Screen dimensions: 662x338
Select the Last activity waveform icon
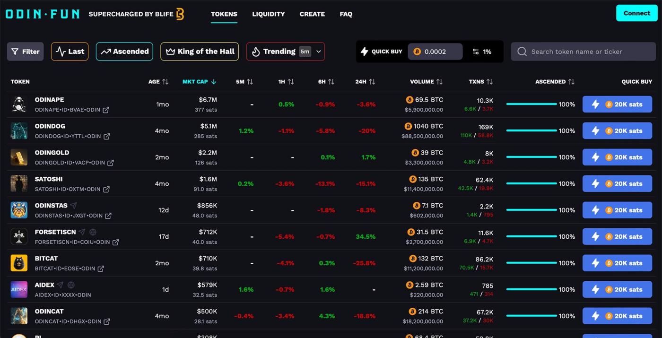pyautogui.click(x=61, y=51)
